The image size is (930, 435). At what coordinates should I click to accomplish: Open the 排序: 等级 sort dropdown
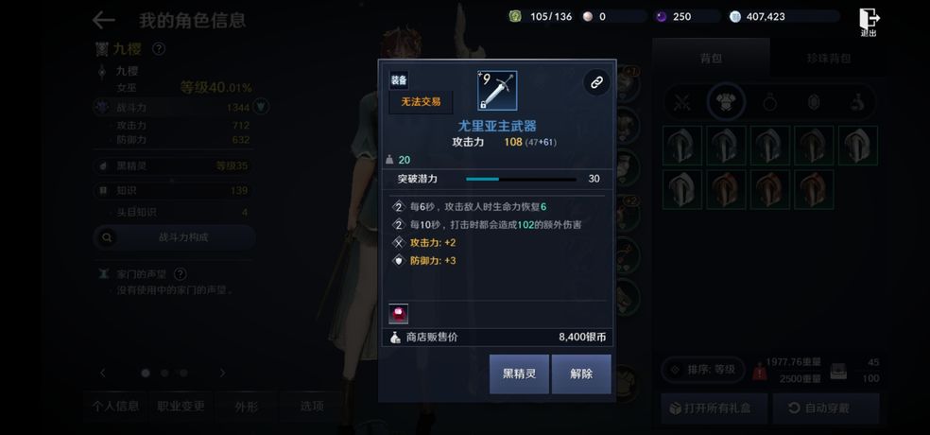tap(703, 370)
